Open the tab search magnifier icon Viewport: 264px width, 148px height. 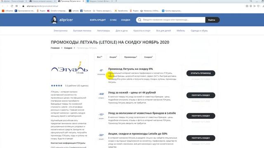(251, 1)
